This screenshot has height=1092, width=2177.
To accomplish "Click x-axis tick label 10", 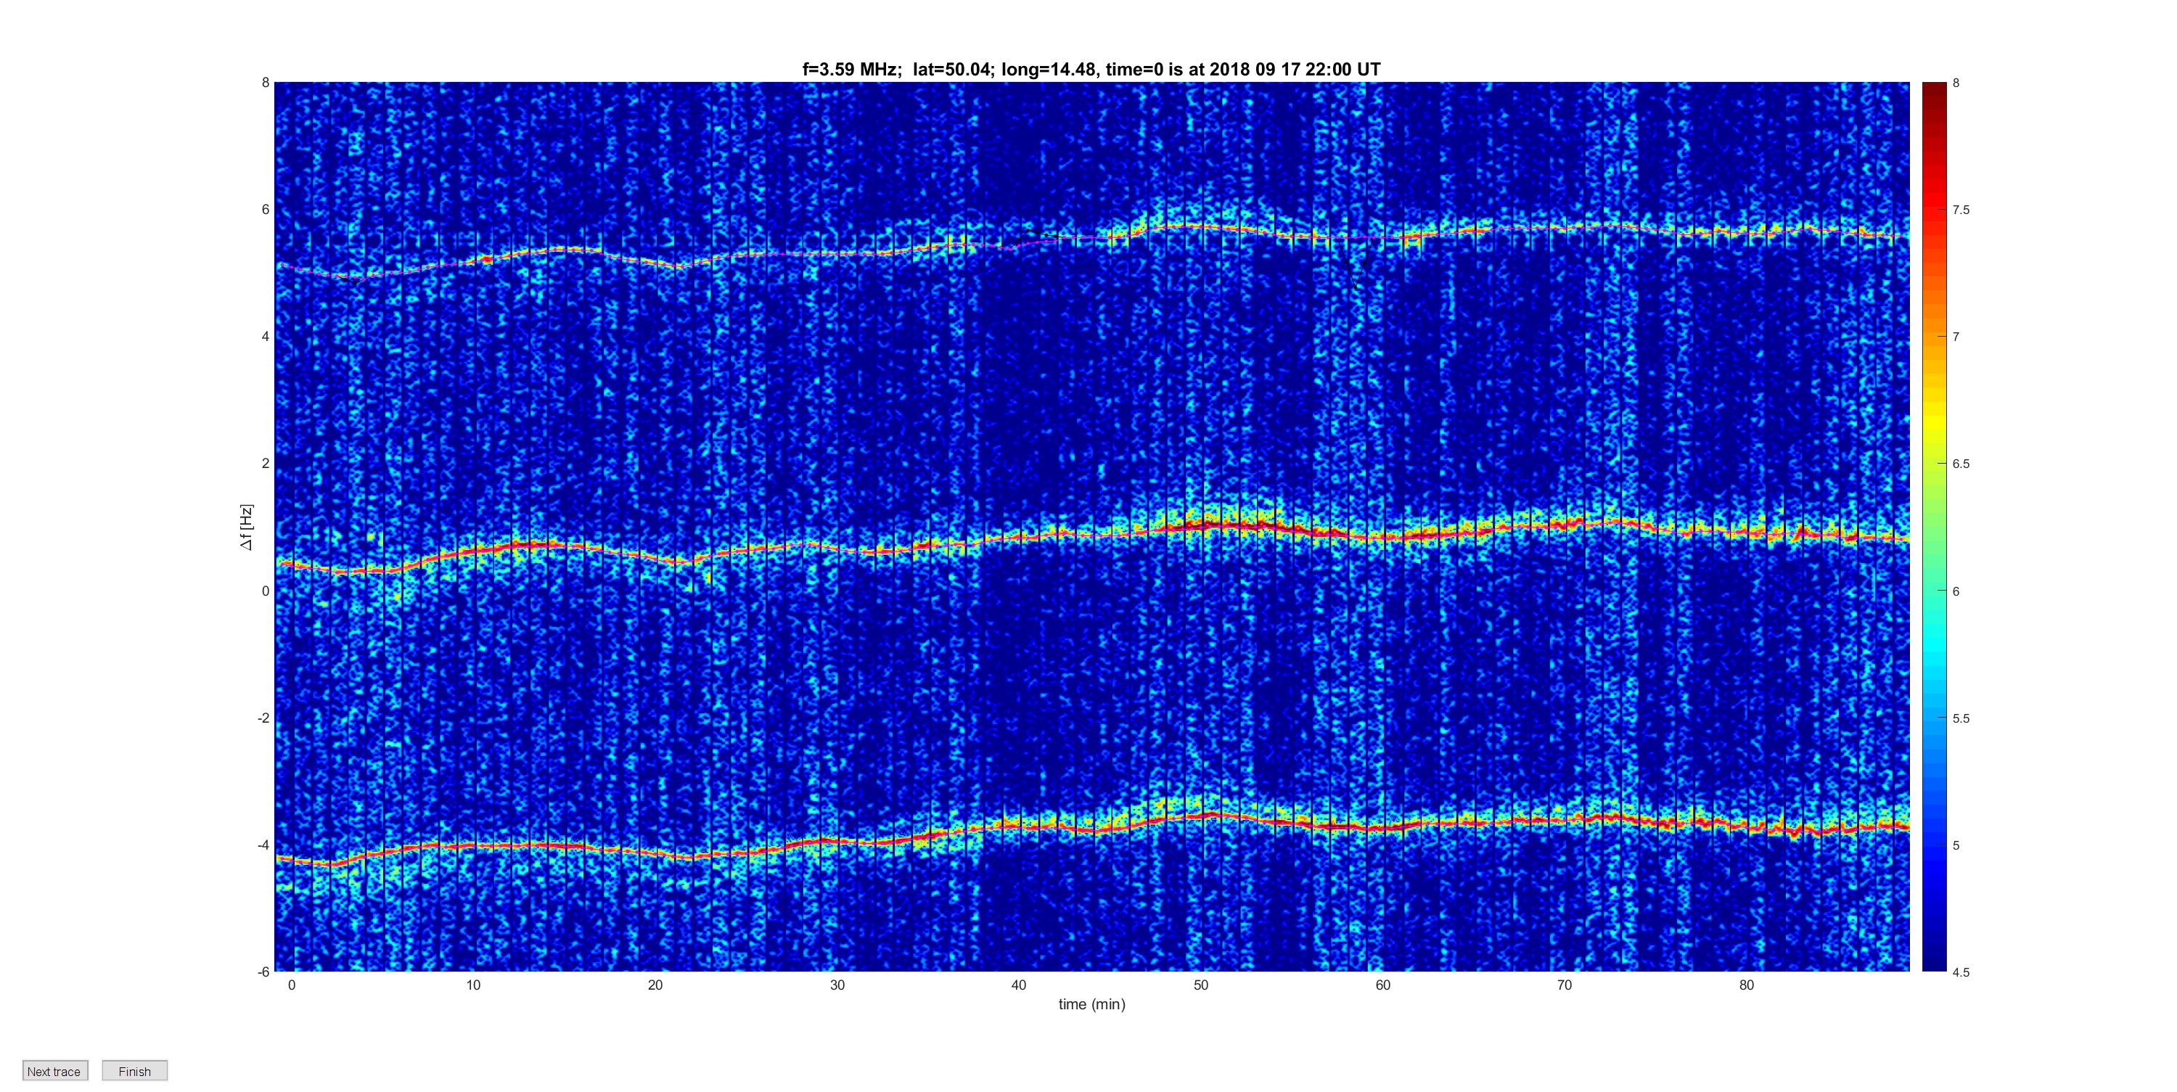I will 473,985.
